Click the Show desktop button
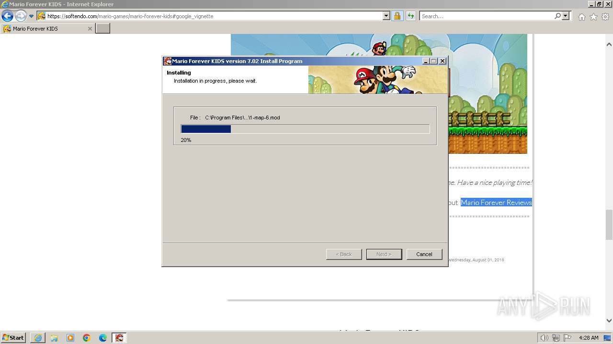The image size is (613, 344). (607, 338)
